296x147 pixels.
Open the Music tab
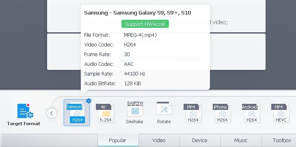241,140
